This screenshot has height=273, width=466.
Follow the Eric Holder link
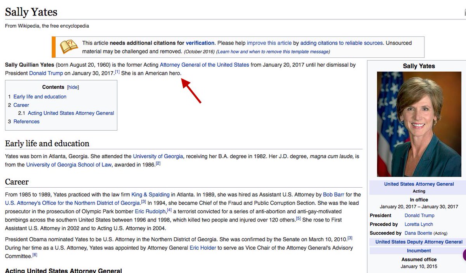(203, 248)
